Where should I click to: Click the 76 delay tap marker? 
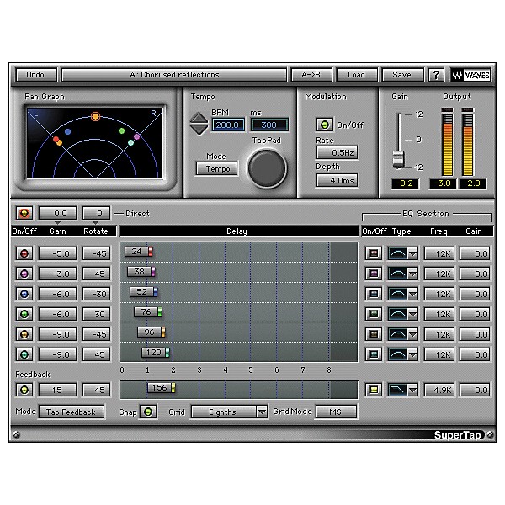click(x=148, y=312)
